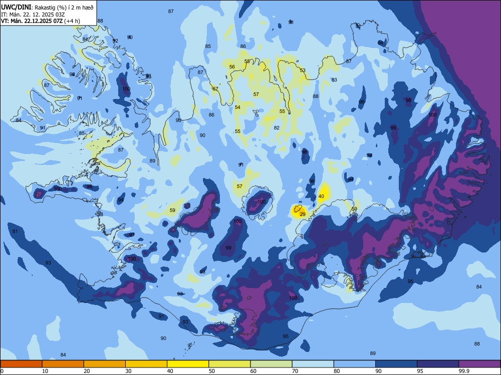
Task: Click the '(+4 h)' forecast offset text
Action: coord(72,21)
